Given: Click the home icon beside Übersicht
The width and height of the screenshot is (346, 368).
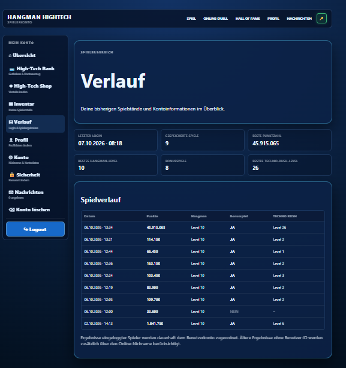Looking at the screenshot, I should pos(10,55).
